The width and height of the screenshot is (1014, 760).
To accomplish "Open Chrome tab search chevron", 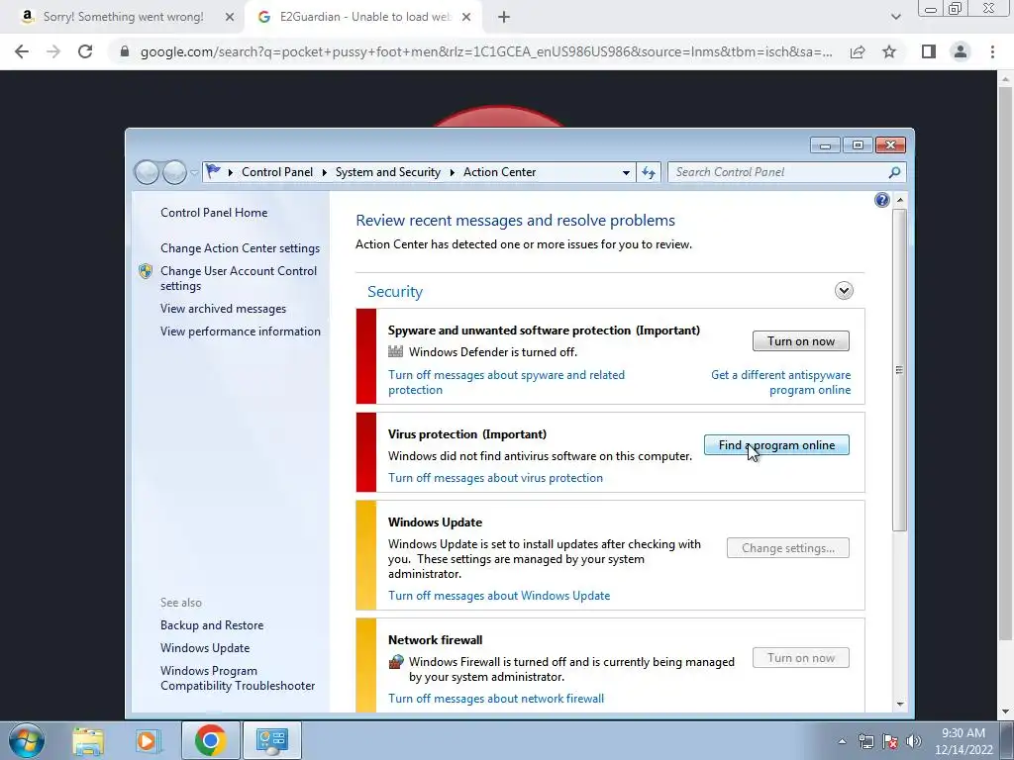I will [x=895, y=18].
